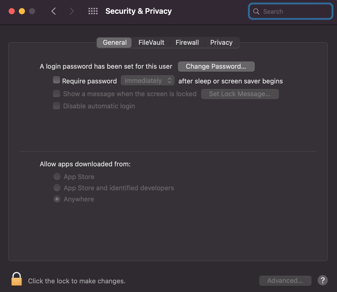337x292 pixels.
Task: Open the Privacy tab
Action: pos(221,42)
